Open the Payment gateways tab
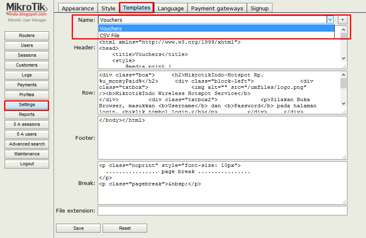Image resolution: width=366 pixels, height=238 pixels. pos(217,8)
